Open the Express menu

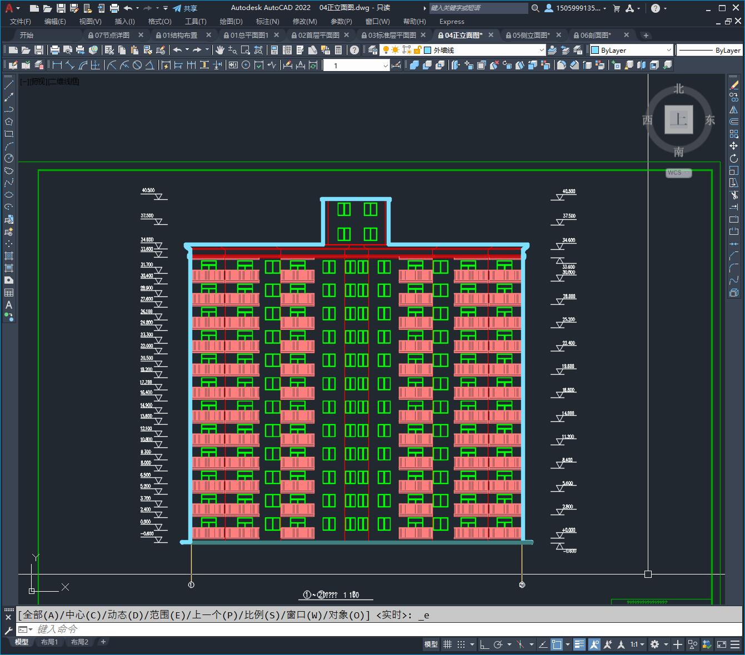coord(452,21)
